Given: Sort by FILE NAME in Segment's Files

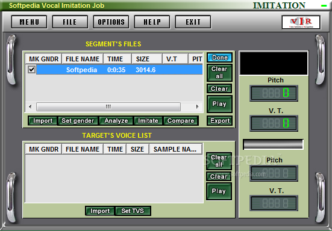Looking at the screenshot, I should [83, 59].
